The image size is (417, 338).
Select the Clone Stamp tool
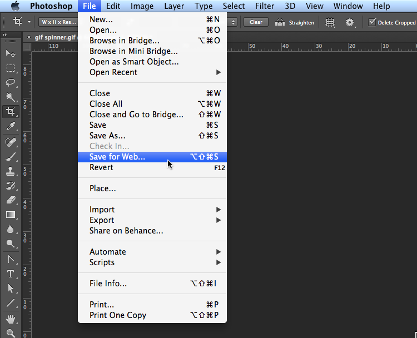(11, 171)
